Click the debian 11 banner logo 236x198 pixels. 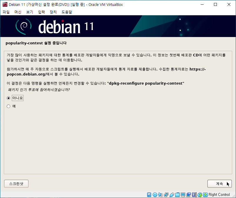tap(55, 26)
